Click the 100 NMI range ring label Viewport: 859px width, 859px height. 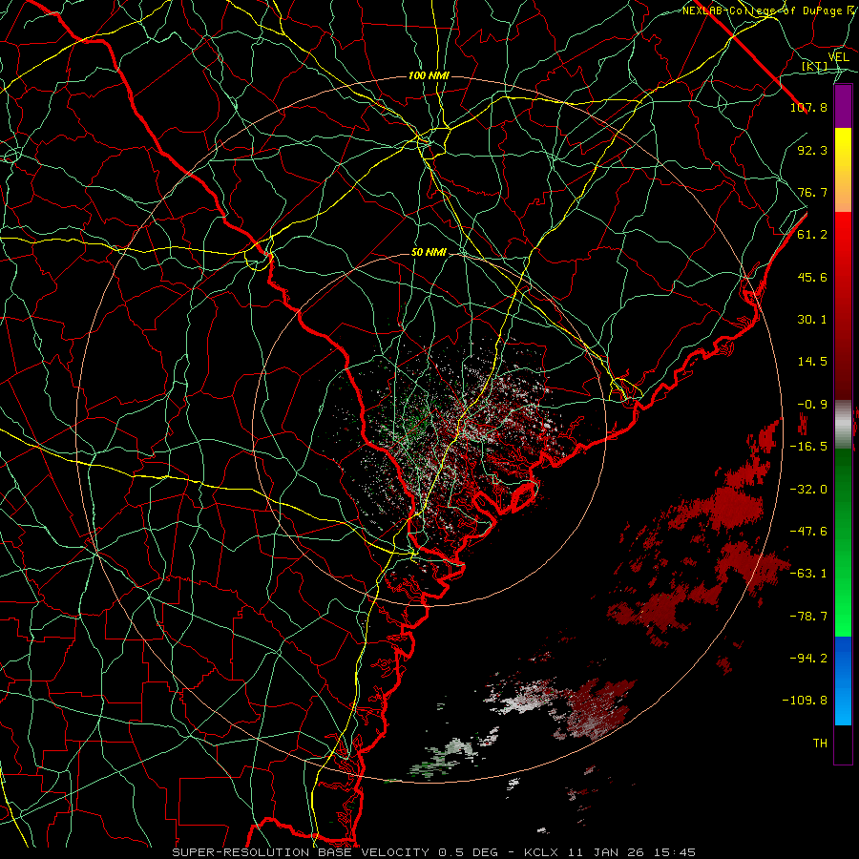429,75
